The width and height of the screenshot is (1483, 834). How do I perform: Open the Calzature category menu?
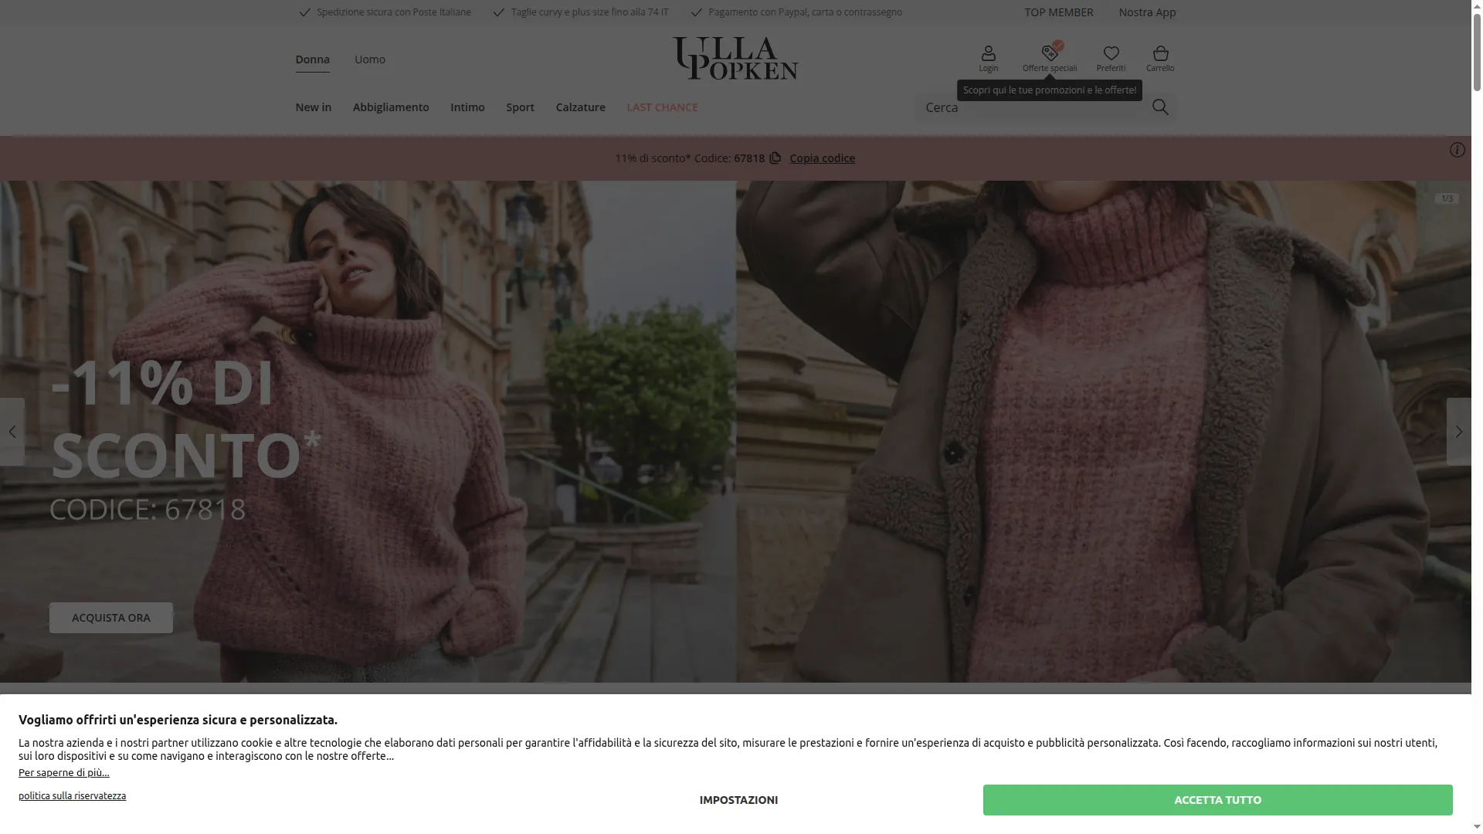click(x=580, y=107)
